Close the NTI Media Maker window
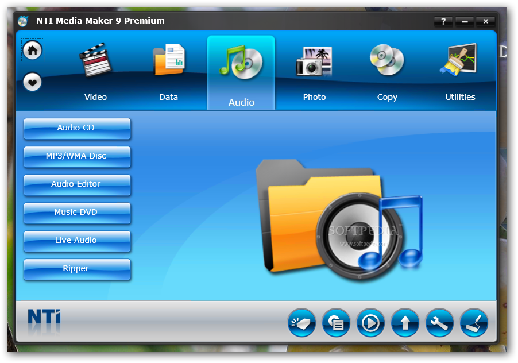The height and width of the screenshot is (363, 518). click(486, 21)
